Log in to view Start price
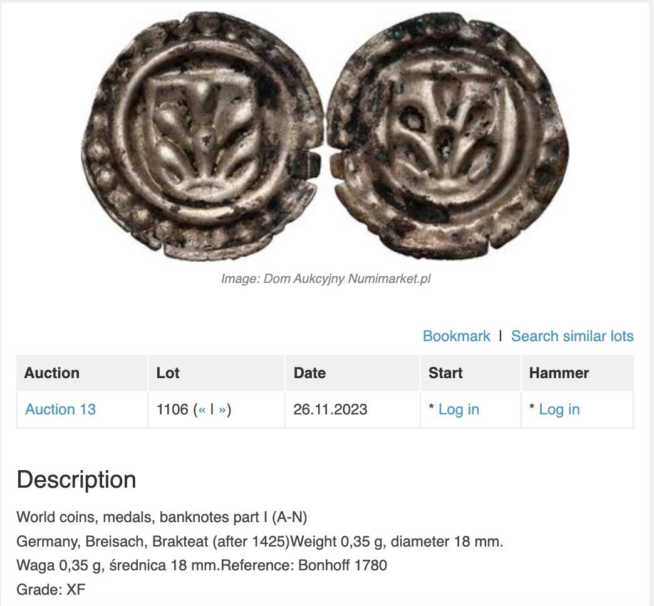The width and height of the screenshot is (654, 606). pos(459,409)
